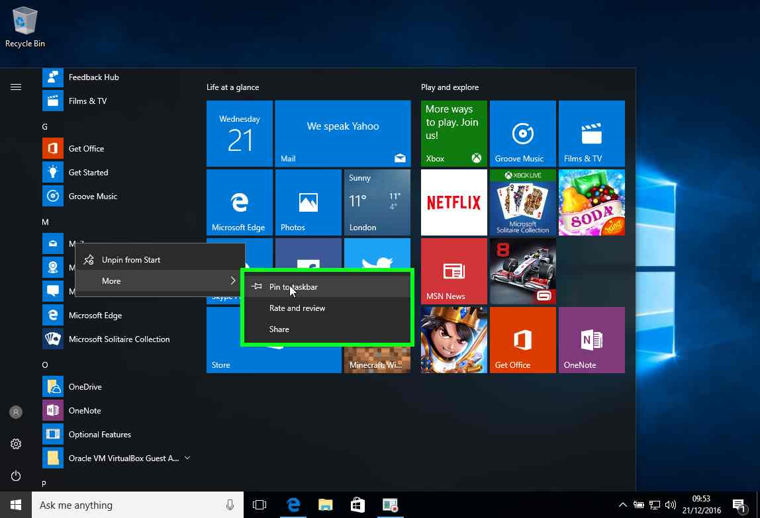Click the Get Office tile
Viewport: 760px width, 518px height.
coord(522,340)
